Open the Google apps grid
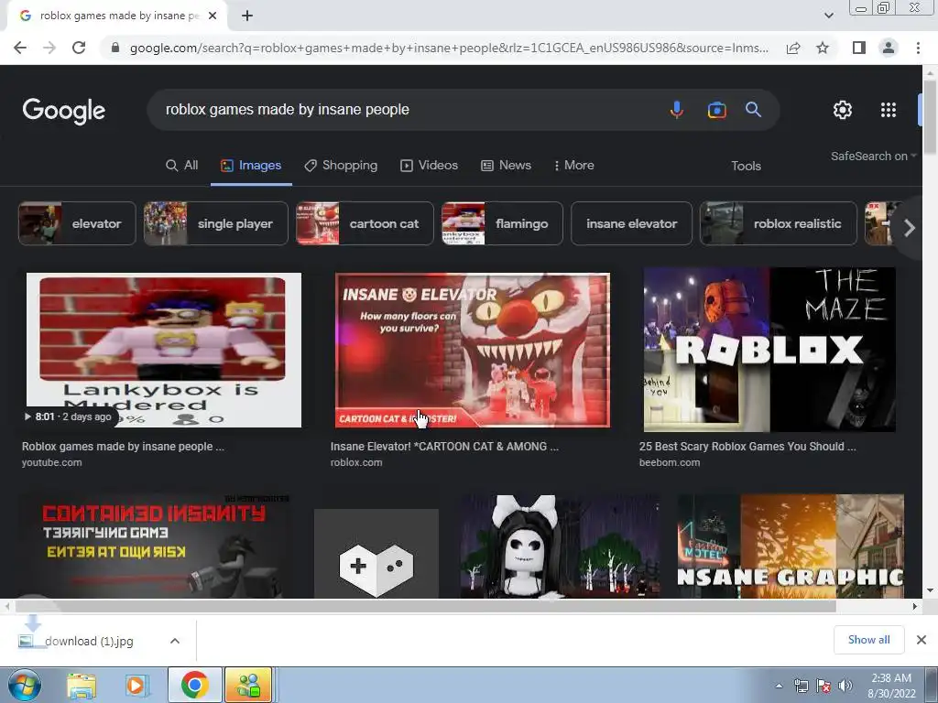 pyautogui.click(x=889, y=110)
